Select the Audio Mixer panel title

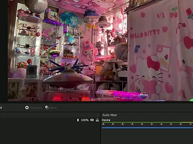pos(110,115)
